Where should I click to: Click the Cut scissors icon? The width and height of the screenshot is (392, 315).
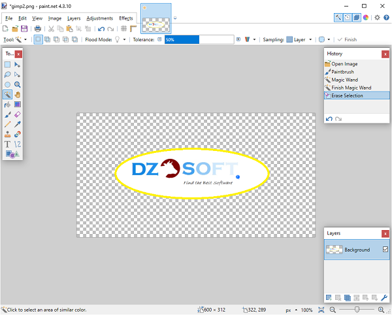pos(51,29)
